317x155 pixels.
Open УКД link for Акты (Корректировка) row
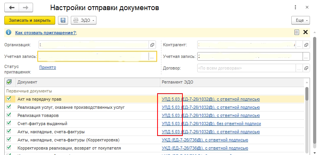(x=205, y=140)
